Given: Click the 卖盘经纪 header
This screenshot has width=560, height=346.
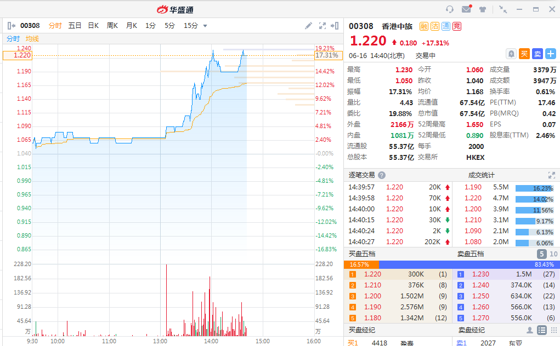Looking at the screenshot, I should 472,330.
